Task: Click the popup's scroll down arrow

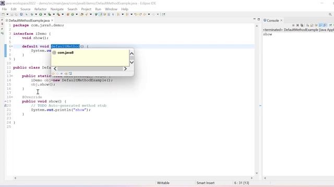Action: [132, 62]
